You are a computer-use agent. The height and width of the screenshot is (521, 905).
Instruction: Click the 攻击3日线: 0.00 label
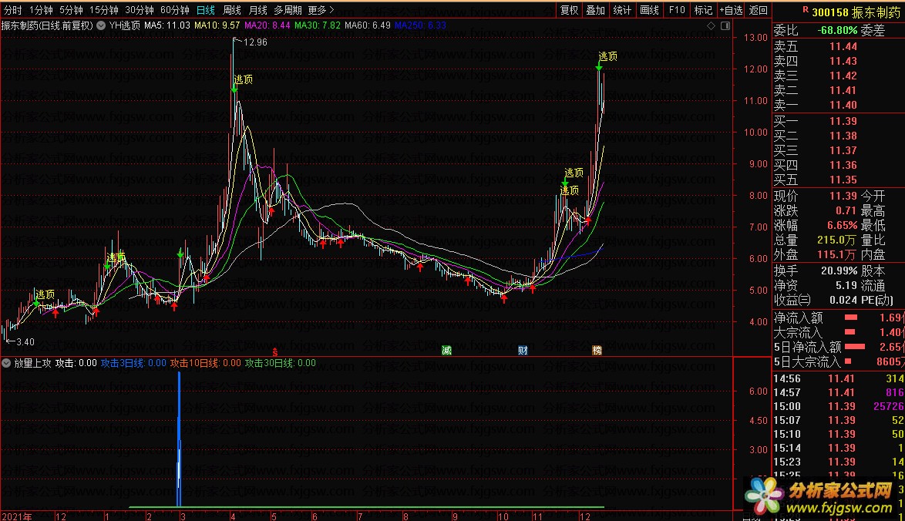133,363
